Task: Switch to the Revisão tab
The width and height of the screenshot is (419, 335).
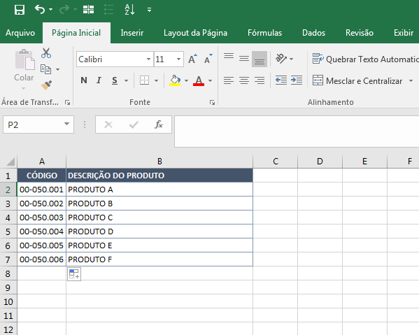Action: (x=360, y=33)
